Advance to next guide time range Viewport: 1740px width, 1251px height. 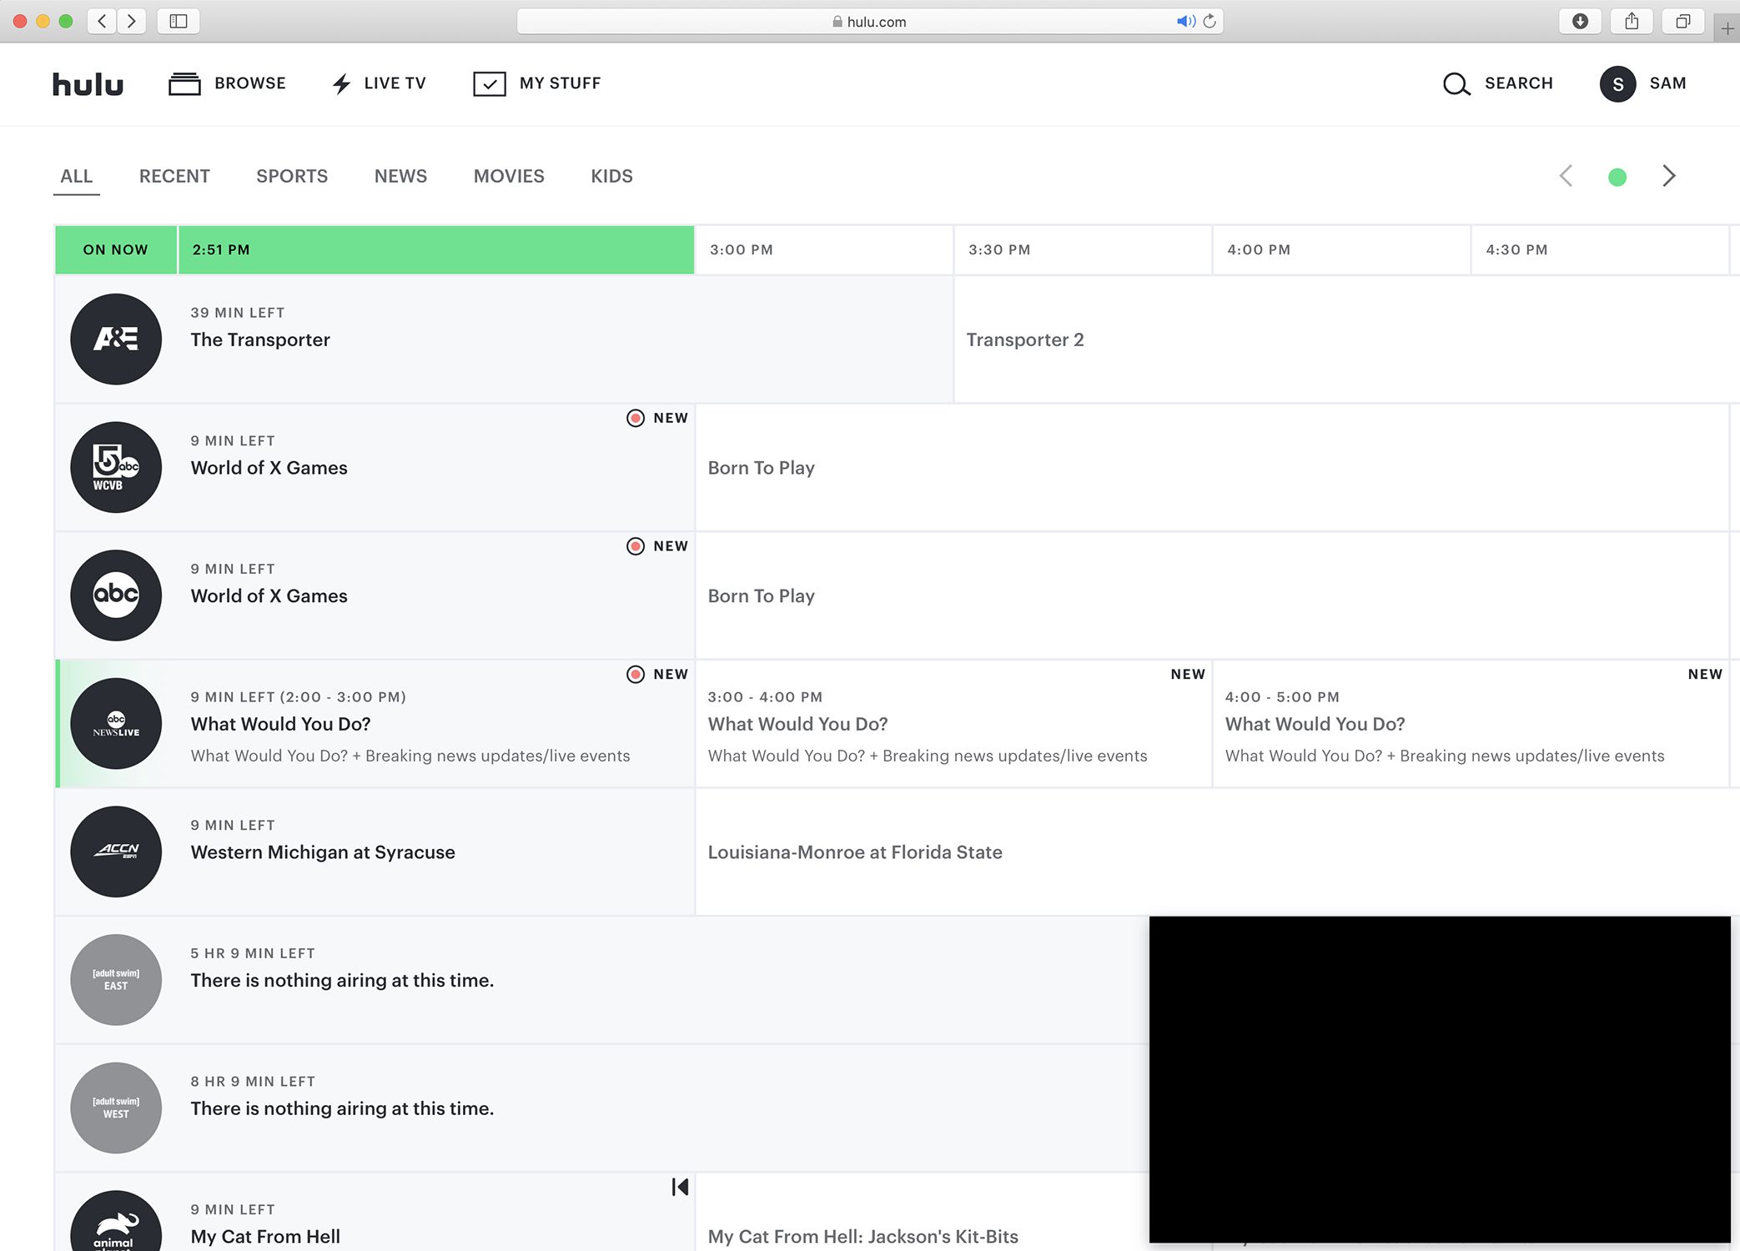[1668, 176]
